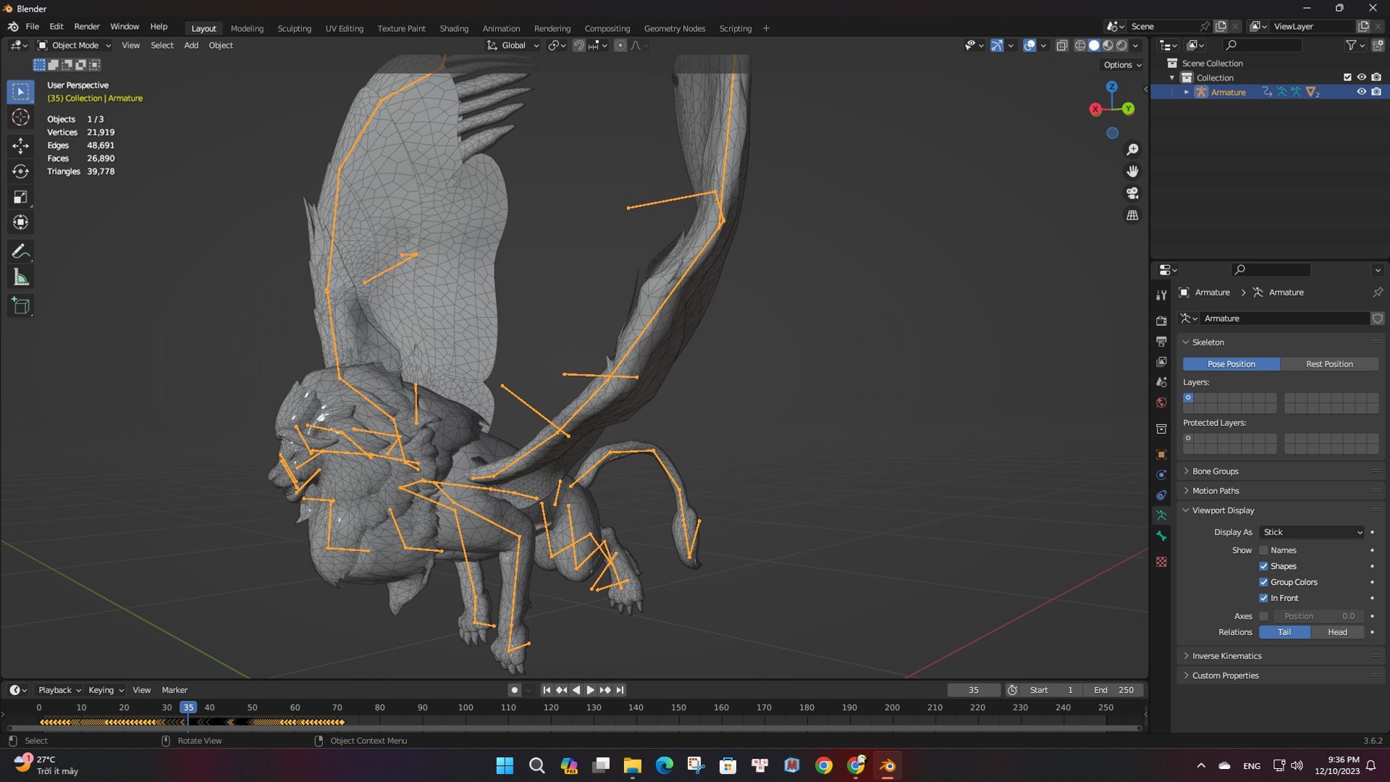Open the Object Constraints properties tab

tap(1161, 495)
